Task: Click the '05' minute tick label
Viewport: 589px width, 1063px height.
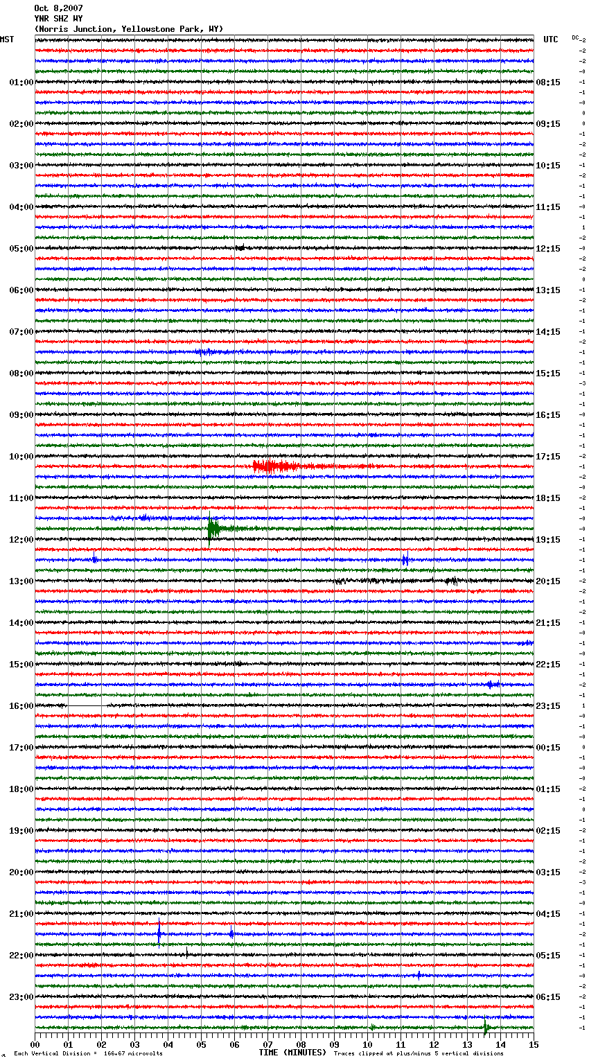Action: [x=201, y=1044]
